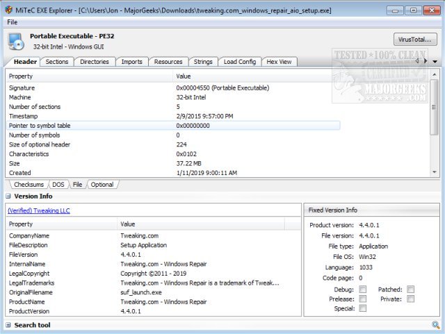Viewport: 445px width, 334px height.
Task: Check the Private flag checkbox
Action: pyautogui.click(x=411, y=299)
